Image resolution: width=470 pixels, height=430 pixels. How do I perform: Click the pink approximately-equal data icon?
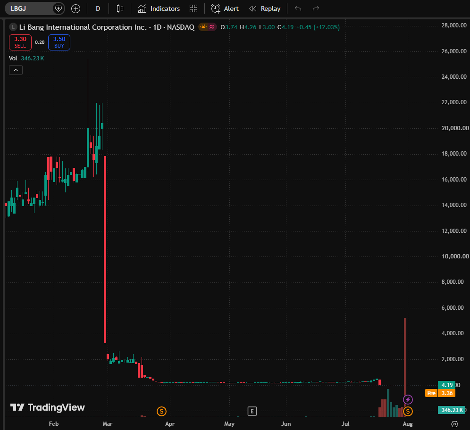point(212,27)
